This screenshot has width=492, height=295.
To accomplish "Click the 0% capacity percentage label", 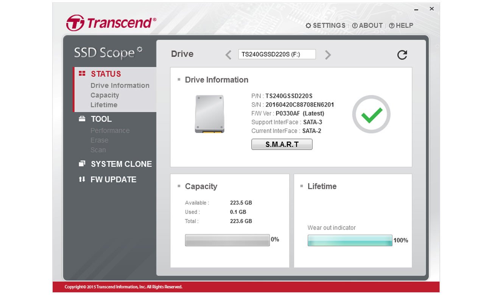I will coord(275,239).
